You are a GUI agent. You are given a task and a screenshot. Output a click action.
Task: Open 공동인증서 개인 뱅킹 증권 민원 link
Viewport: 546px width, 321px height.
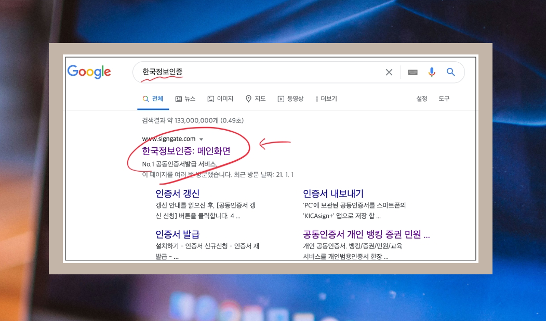[x=366, y=234]
